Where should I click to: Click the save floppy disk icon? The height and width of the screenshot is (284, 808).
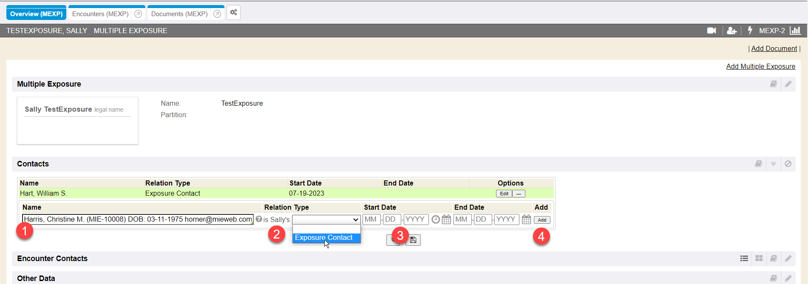click(413, 240)
